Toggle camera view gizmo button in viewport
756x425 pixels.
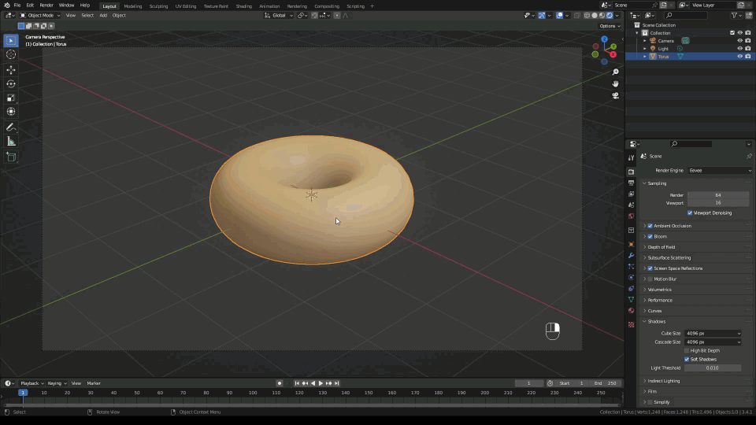[616, 95]
